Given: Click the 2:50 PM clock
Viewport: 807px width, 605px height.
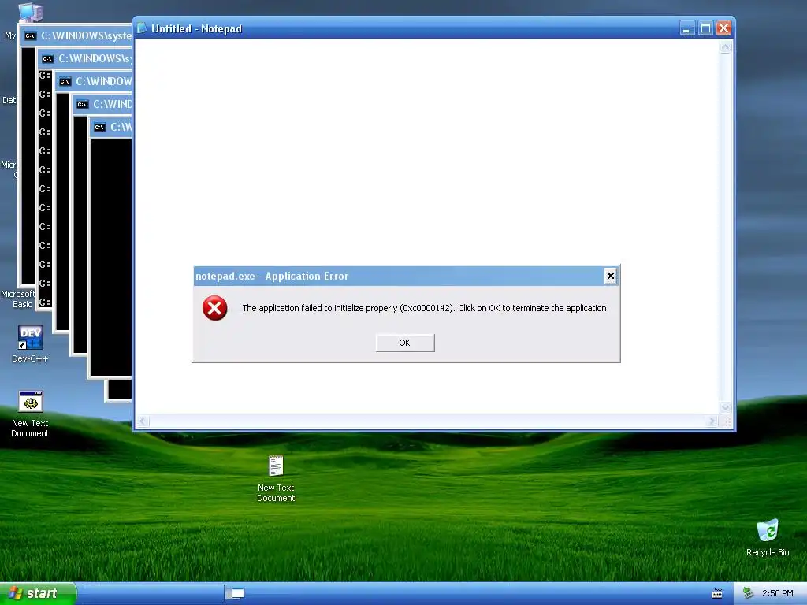Looking at the screenshot, I should pos(778,593).
